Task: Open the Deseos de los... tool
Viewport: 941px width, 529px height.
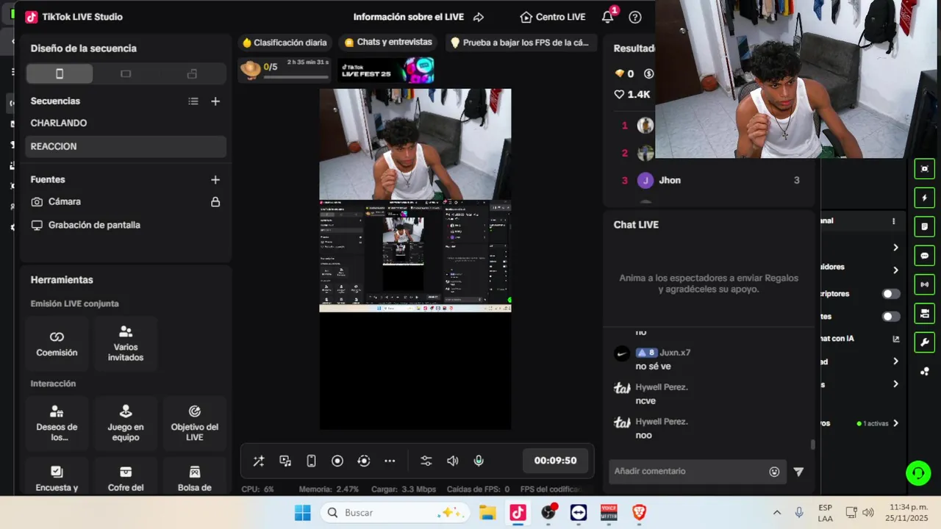Action: [57, 424]
